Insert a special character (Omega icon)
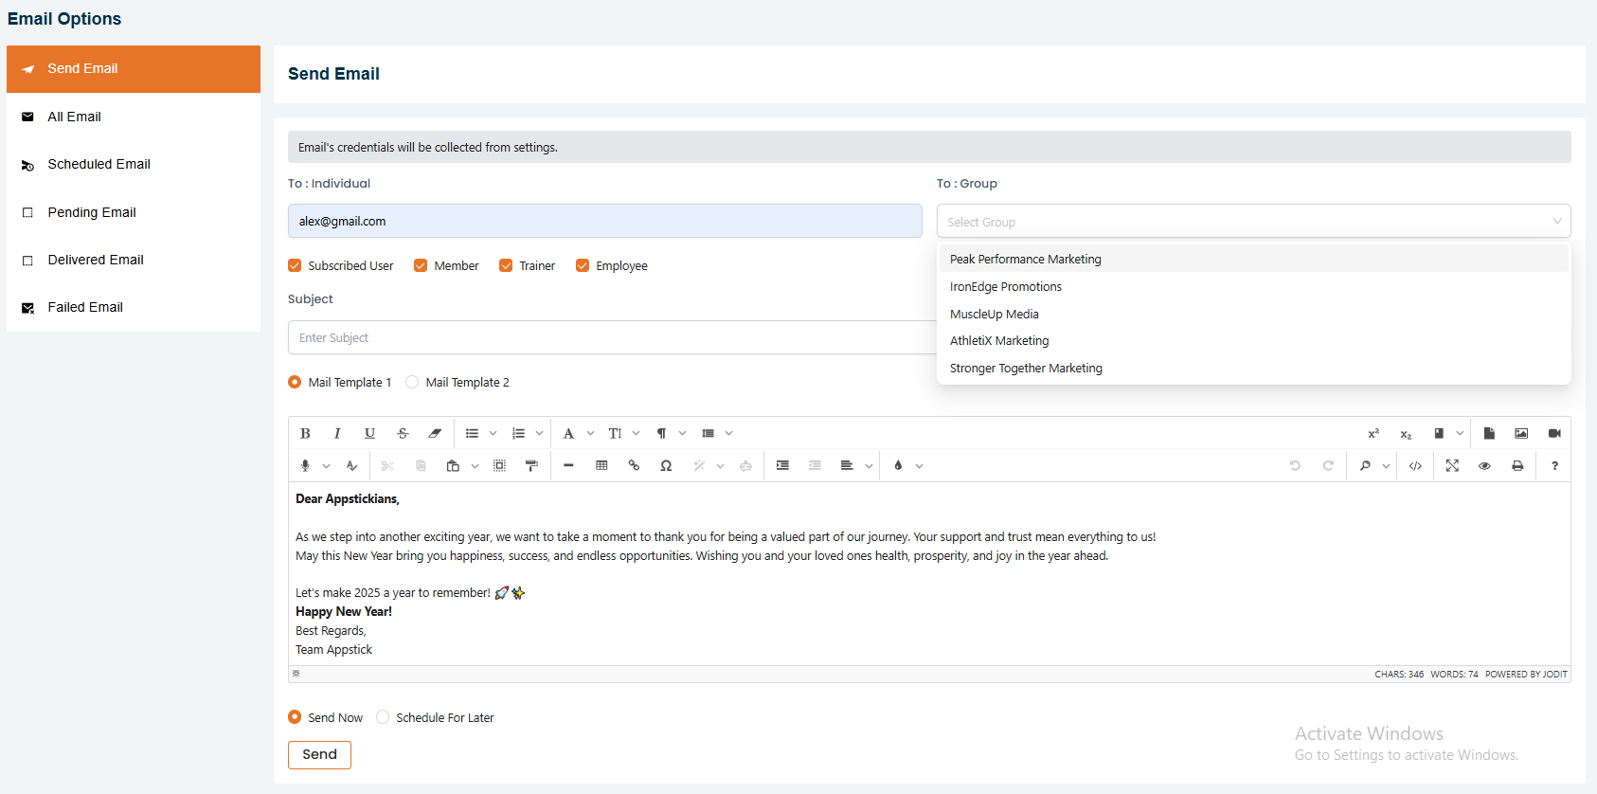This screenshot has width=1597, height=794. pyautogui.click(x=666, y=465)
